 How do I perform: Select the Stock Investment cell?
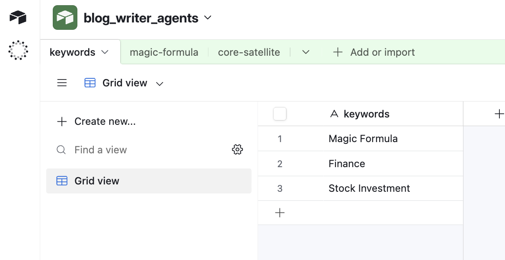tap(369, 188)
